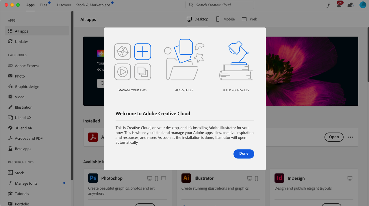Switch to the Files tab
The width and height of the screenshot is (369, 206).
pos(43,5)
